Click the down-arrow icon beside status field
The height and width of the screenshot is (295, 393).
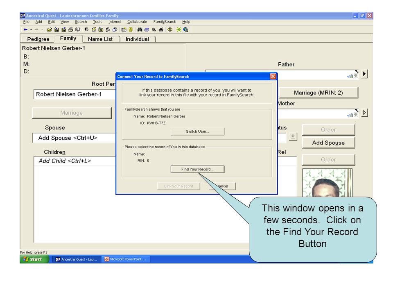click(x=293, y=136)
